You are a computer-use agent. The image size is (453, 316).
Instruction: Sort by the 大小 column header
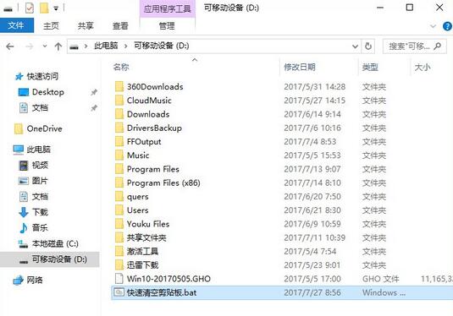[423, 68]
